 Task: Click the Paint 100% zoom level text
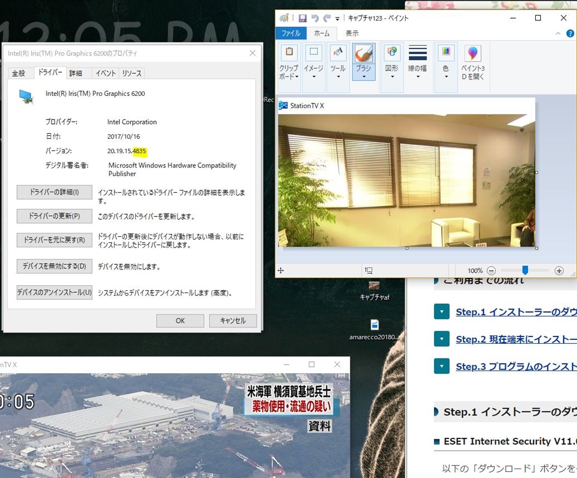coord(475,271)
